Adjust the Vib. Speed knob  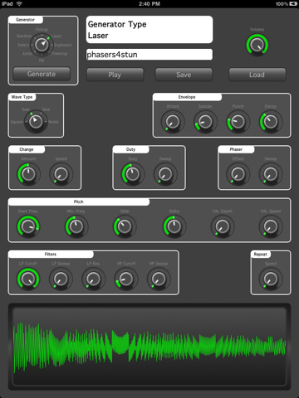[x=271, y=226]
